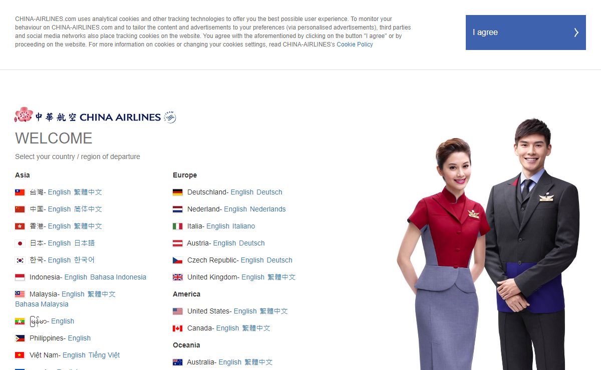
Task: Choose Bahasa Indonesia language link
Action: click(118, 277)
